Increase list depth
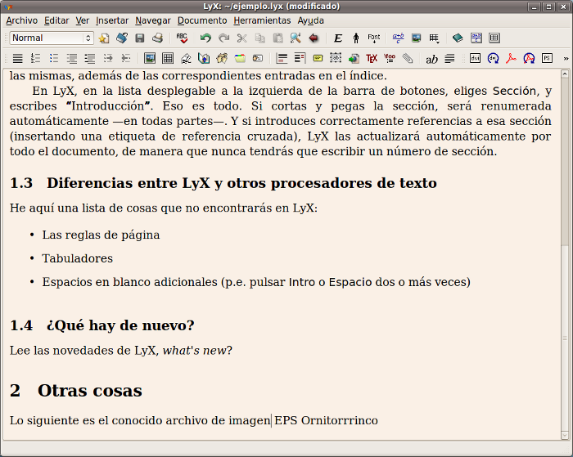Viewport: 573px width, 457px height. (x=108, y=58)
